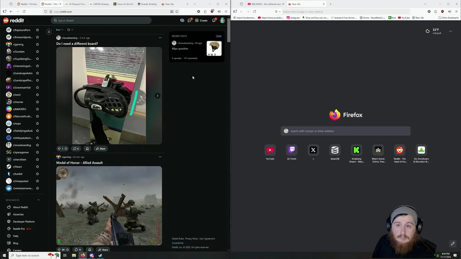Switch to the CAPiTA Outerspace tab
461x259 pixels.
tap(100, 4)
